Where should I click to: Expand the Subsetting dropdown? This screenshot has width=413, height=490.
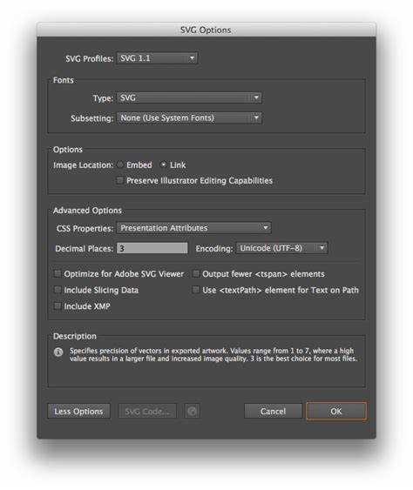pos(189,117)
